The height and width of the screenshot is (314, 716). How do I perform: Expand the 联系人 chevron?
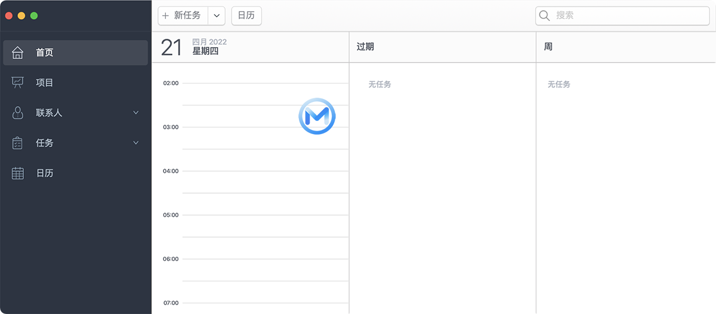(x=135, y=113)
